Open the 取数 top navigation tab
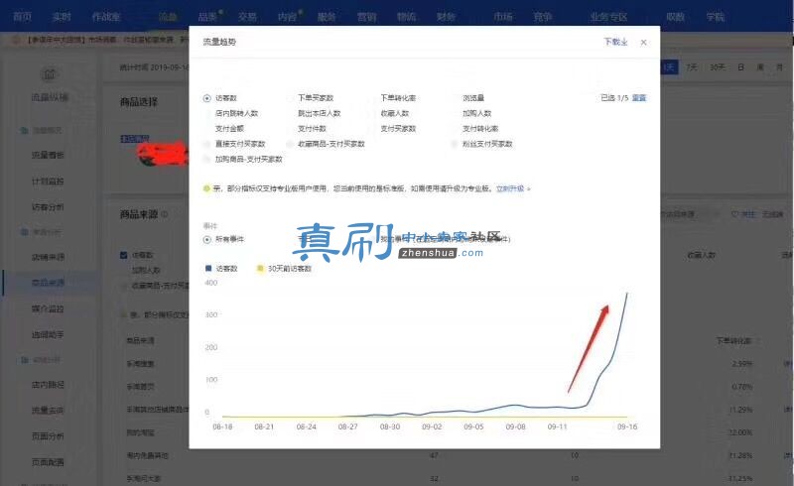Screen dimensions: 794x486 point(676,17)
